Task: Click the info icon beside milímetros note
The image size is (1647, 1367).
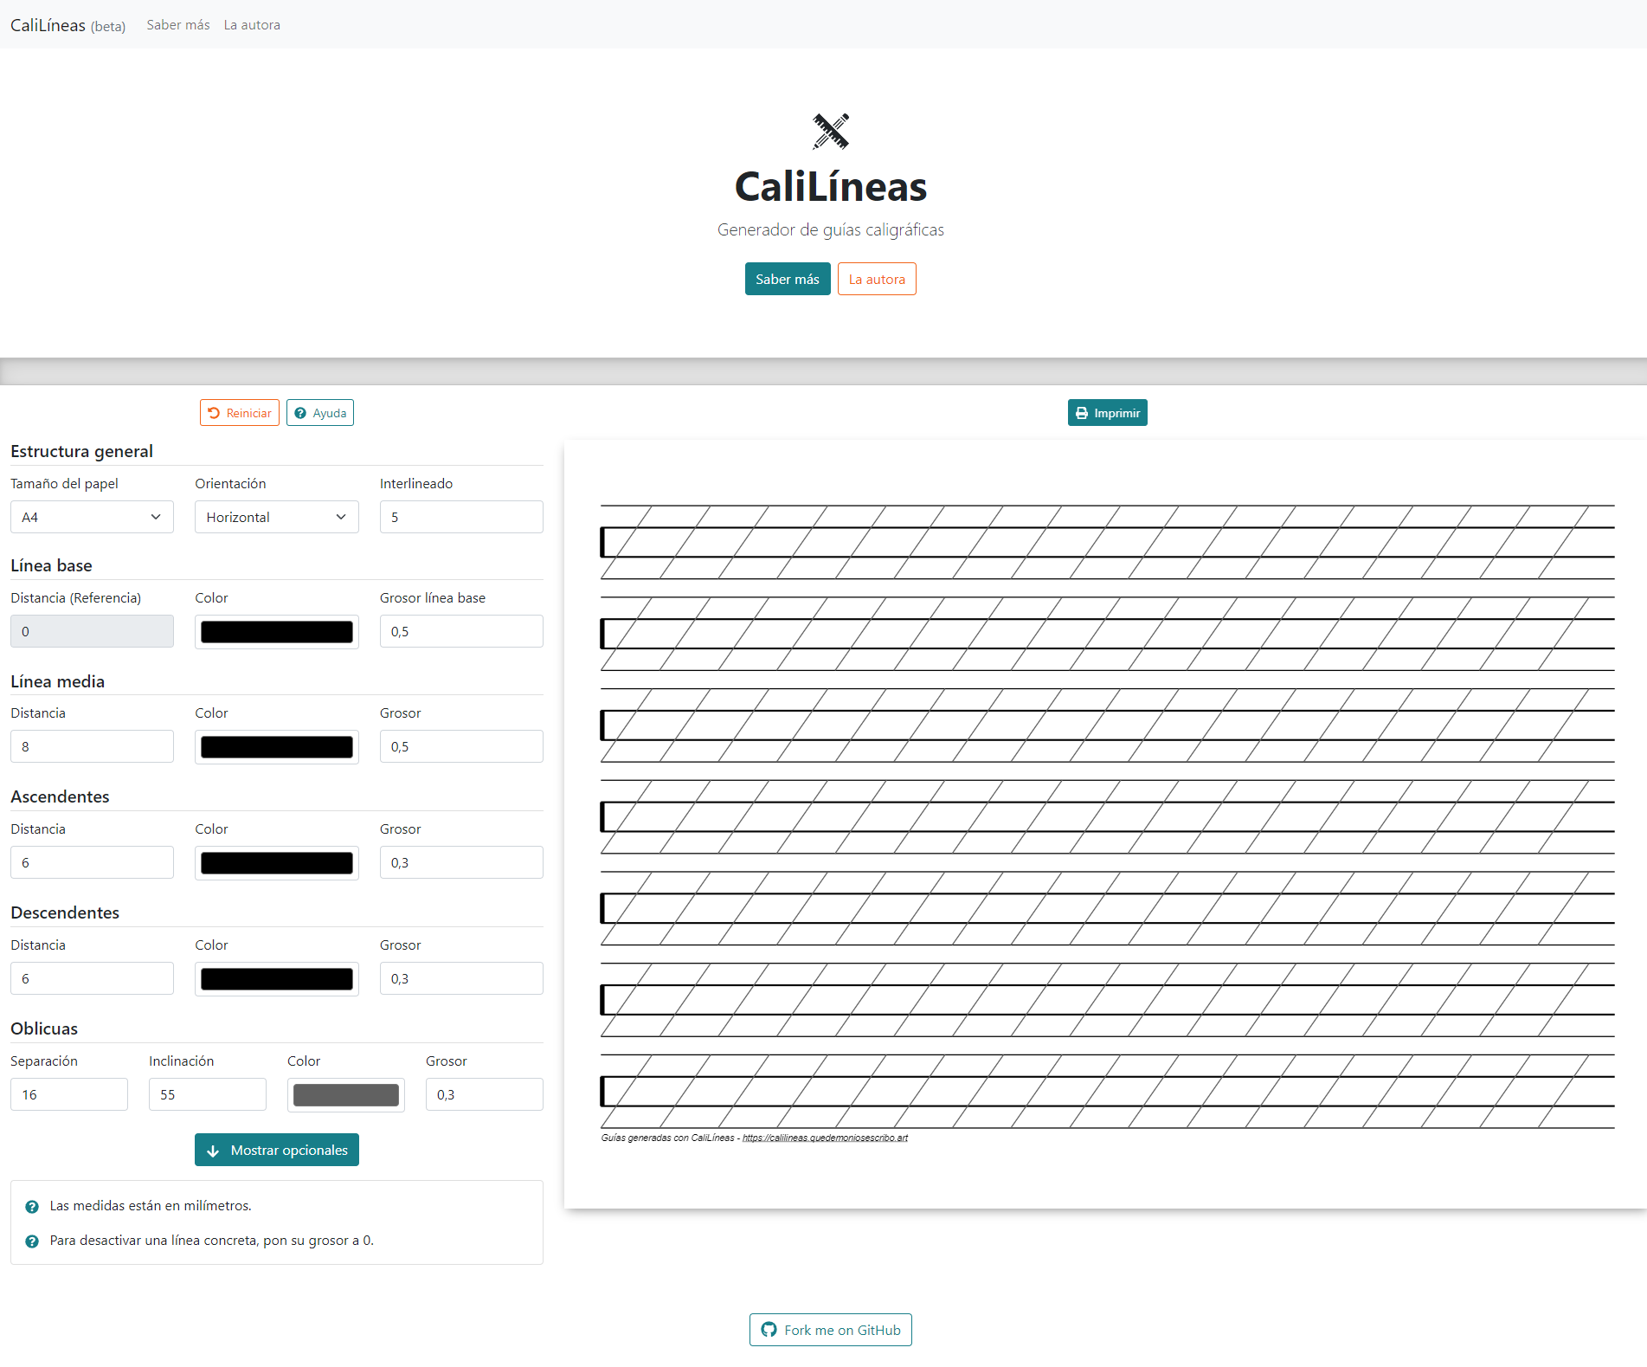Action: tap(32, 1206)
